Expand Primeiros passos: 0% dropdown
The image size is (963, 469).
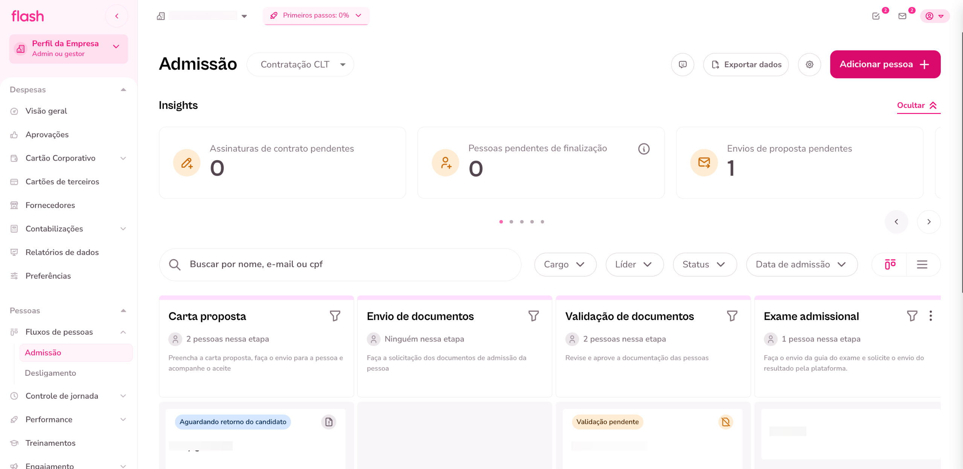click(316, 16)
